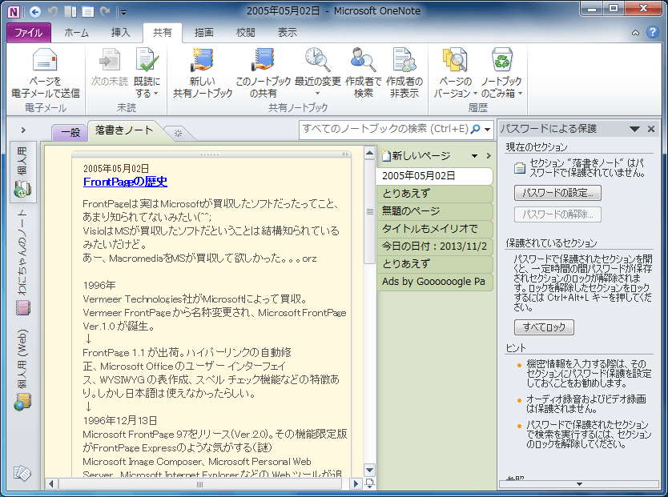Select page 無題のページ
This screenshot has height=497, width=668.
coord(434,211)
